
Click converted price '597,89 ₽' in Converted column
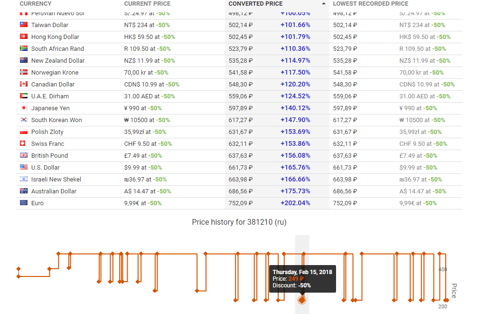[241, 108]
